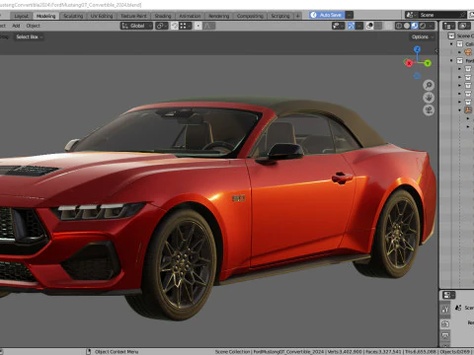The width and height of the screenshot is (474, 355).
Task: Collapse the first Collection in outliner
Action: tap(451, 43)
